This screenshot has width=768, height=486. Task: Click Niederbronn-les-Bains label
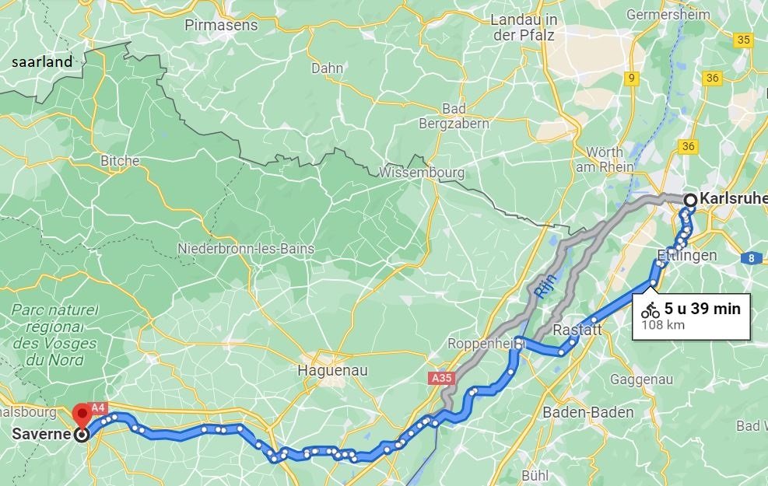(x=246, y=249)
